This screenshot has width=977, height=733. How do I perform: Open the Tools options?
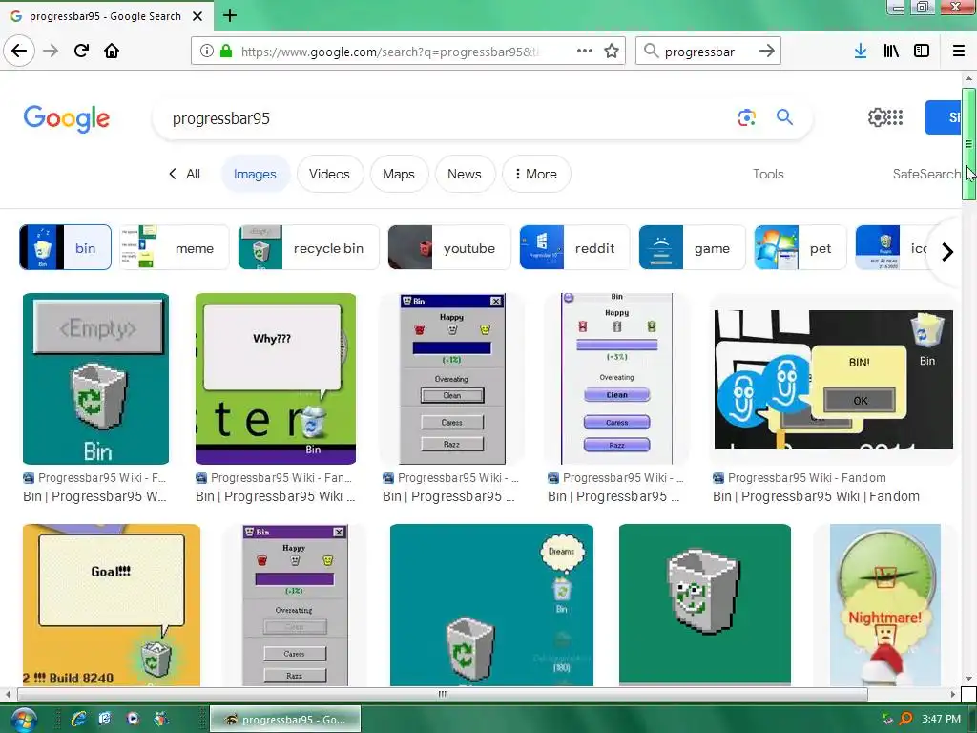click(768, 174)
